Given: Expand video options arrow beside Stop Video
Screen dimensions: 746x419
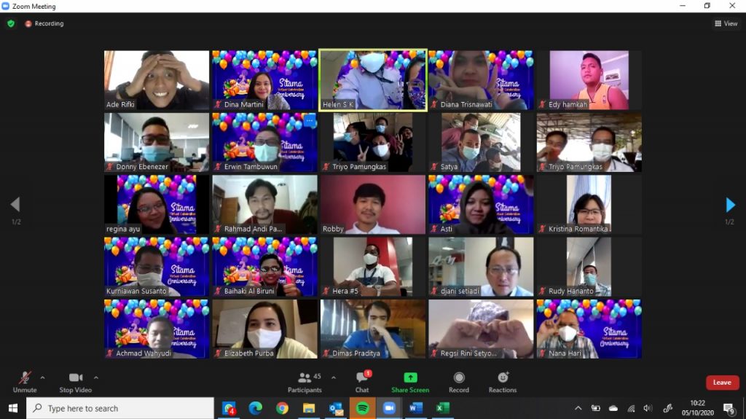Looking at the screenshot, I should pos(95,377).
